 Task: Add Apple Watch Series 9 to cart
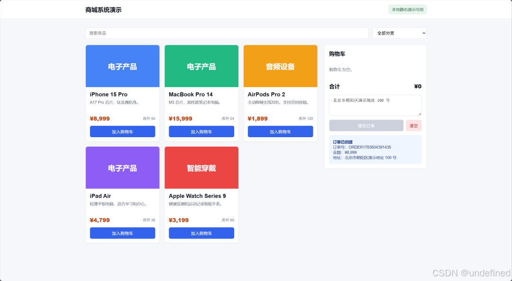(x=201, y=233)
